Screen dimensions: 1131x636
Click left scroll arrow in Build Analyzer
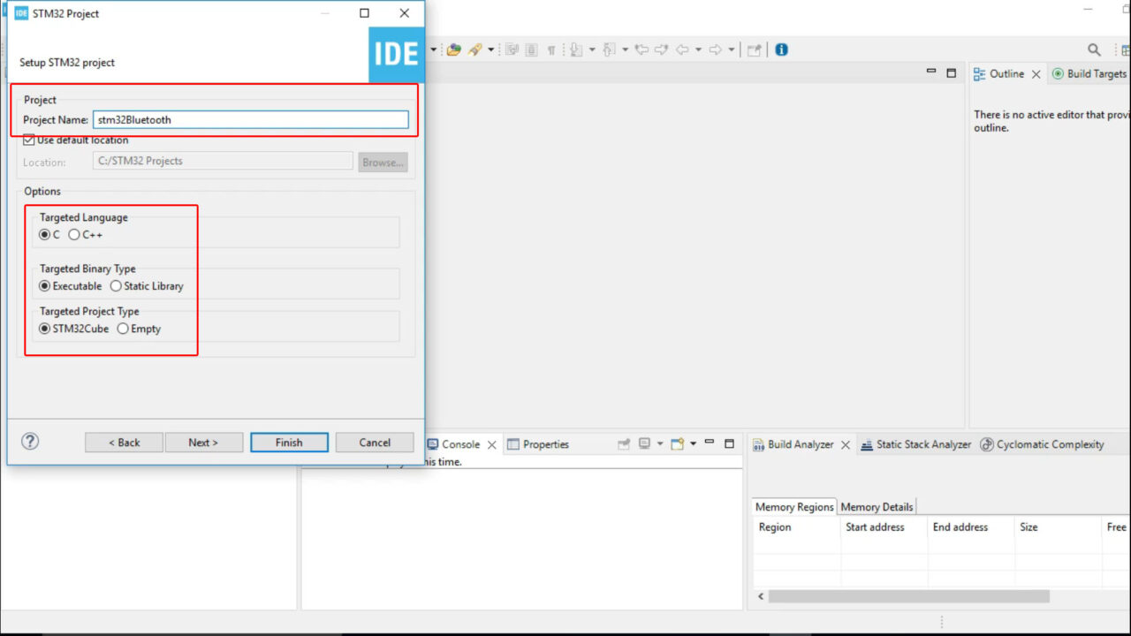tap(759, 596)
